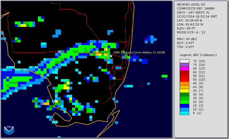The width and height of the screenshot is (229, 139).
Task: Select the 40 dBZ gold legend swatch
Action: pyautogui.click(x=184, y=87)
